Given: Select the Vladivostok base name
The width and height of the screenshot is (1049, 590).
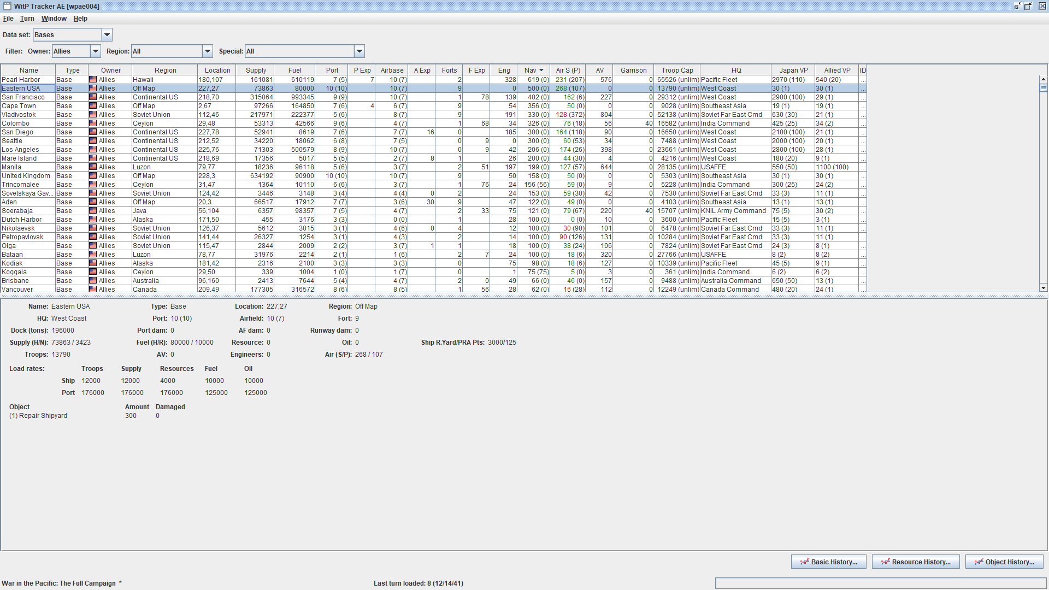Looking at the screenshot, I should (19, 115).
